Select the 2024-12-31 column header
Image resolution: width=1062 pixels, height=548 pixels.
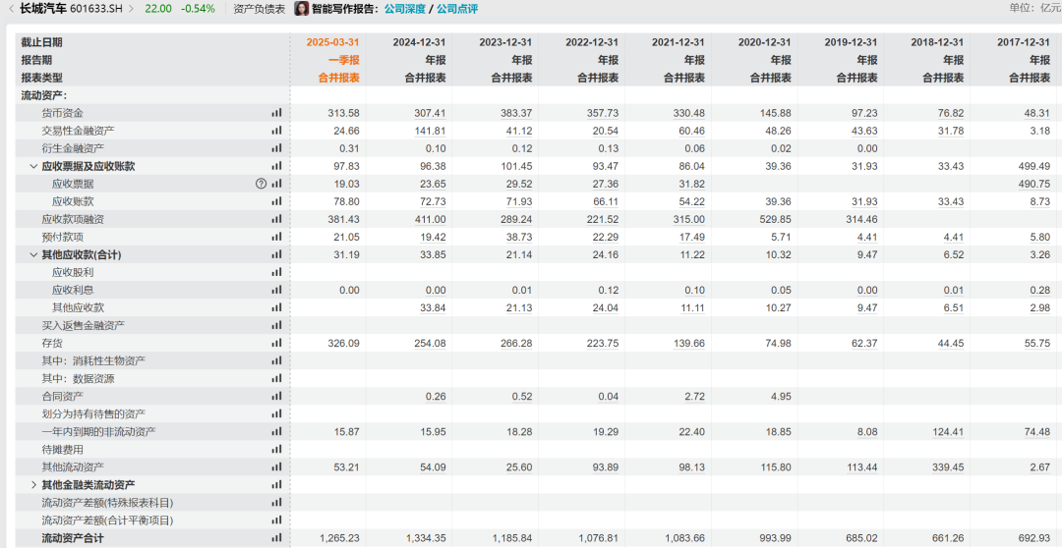(419, 42)
